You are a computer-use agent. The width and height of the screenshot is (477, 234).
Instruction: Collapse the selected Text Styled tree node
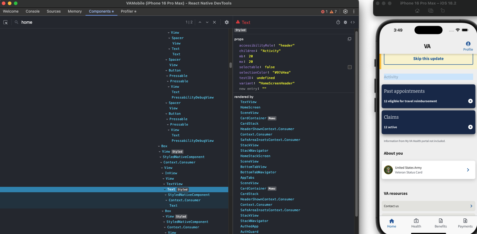click(x=165, y=190)
